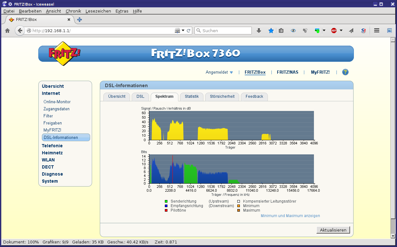The width and height of the screenshot is (397, 247).
Task: Open MyFRITZ! in the sidebar
Action: (52, 130)
